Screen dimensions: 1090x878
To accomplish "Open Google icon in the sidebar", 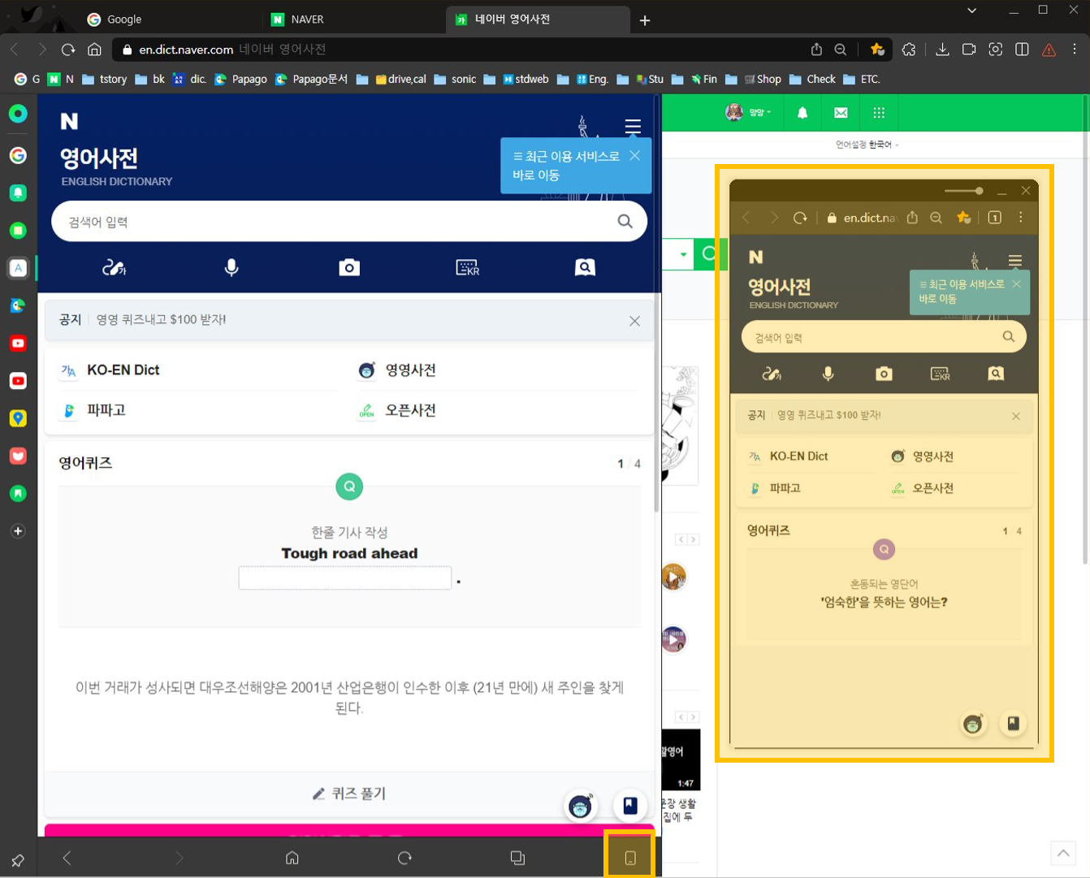I will click(18, 155).
